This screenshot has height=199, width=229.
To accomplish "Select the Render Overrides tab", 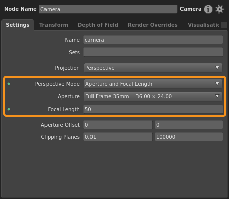I will 153,25.
